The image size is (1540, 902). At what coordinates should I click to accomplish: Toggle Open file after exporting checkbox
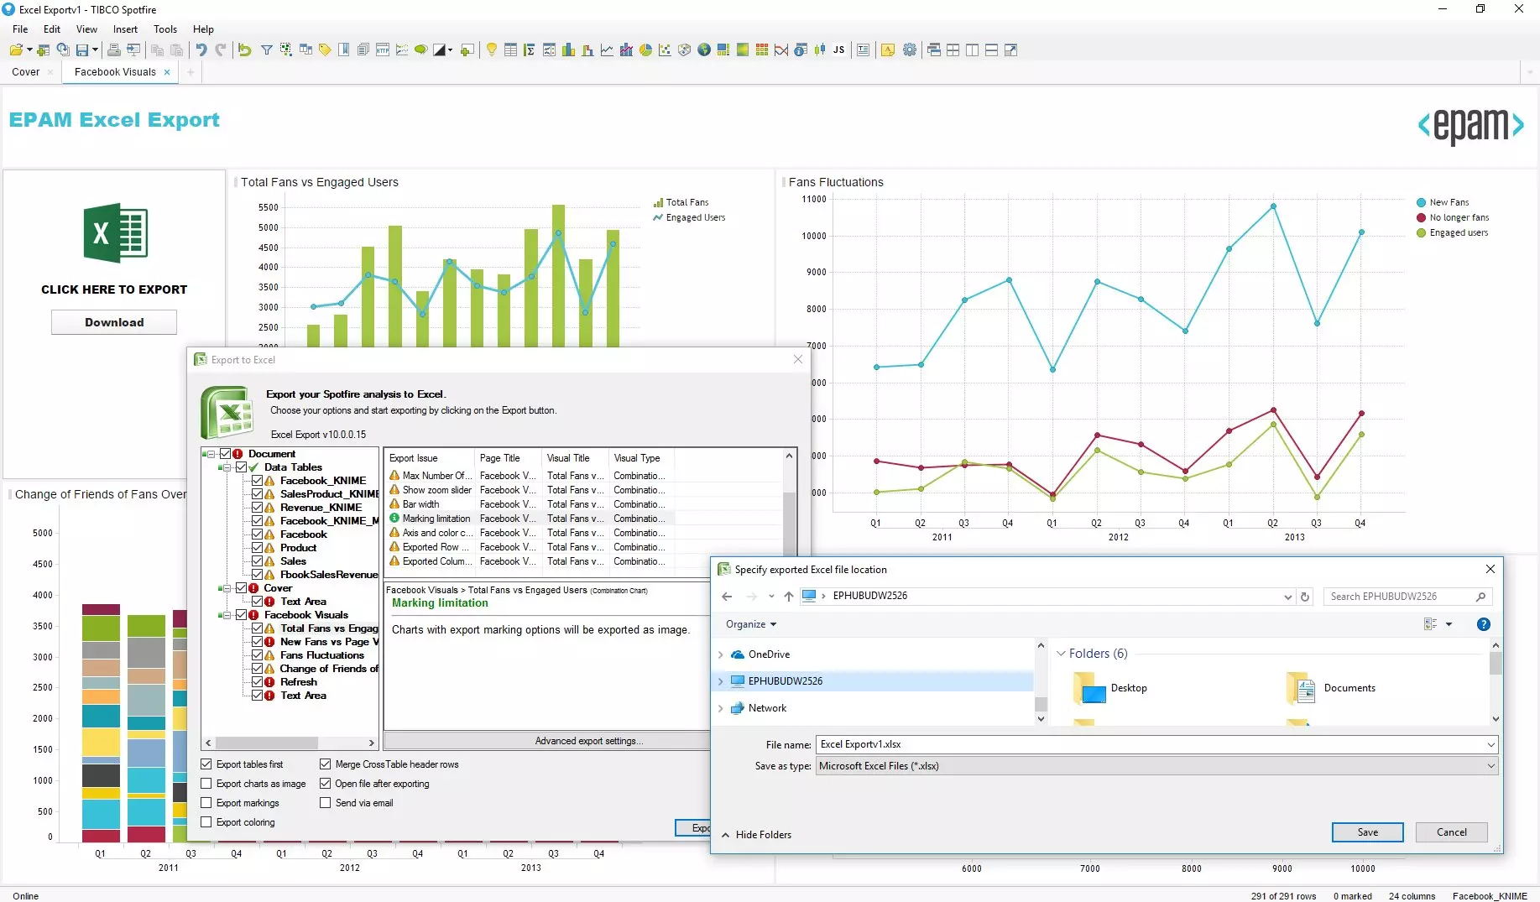click(x=326, y=784)
